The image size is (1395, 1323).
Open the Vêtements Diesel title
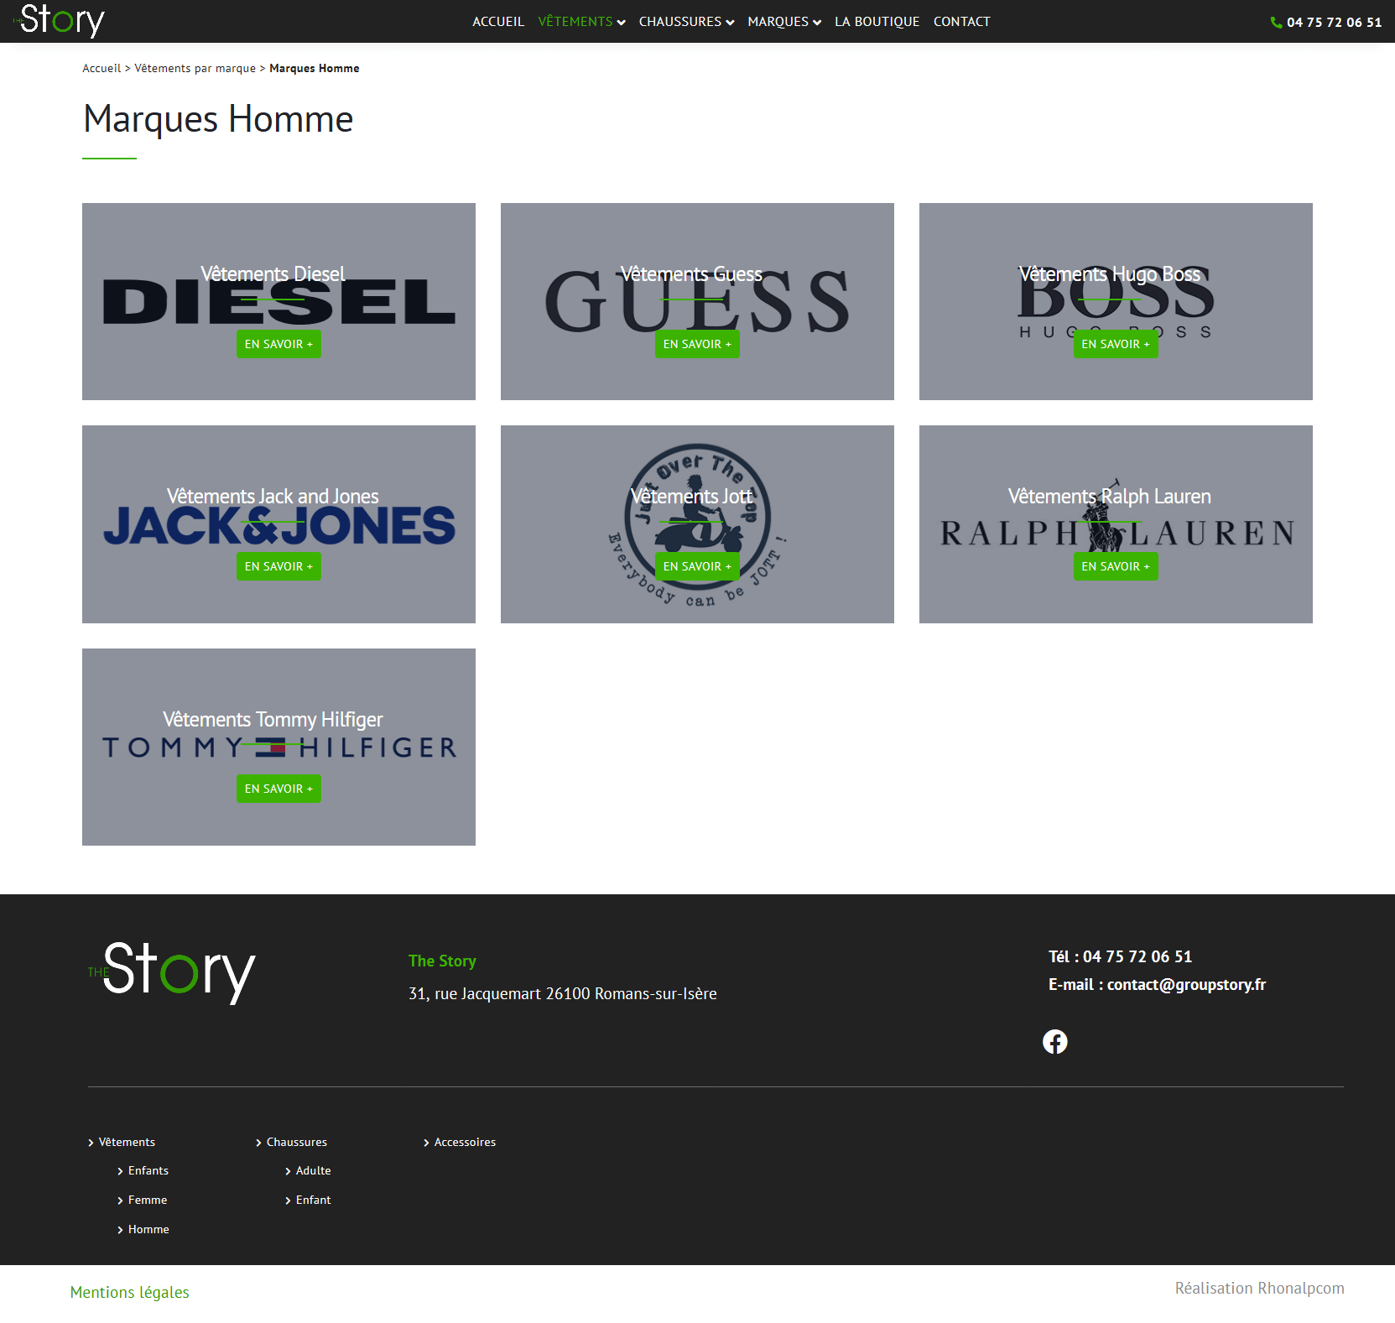click(273, 274)
